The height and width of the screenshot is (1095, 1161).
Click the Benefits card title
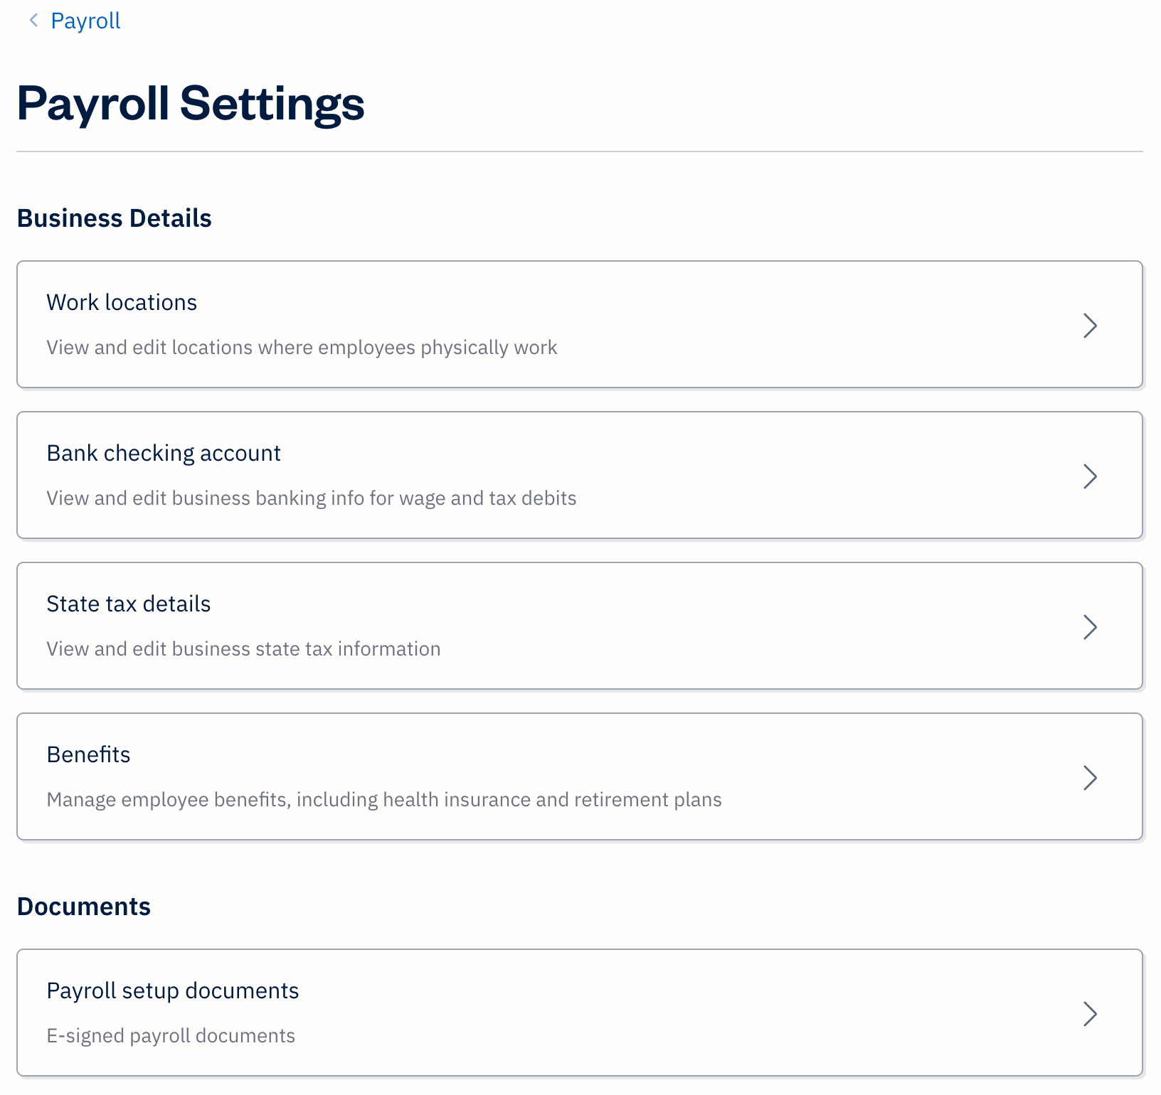pyautogui.click(x=88, y=754)
